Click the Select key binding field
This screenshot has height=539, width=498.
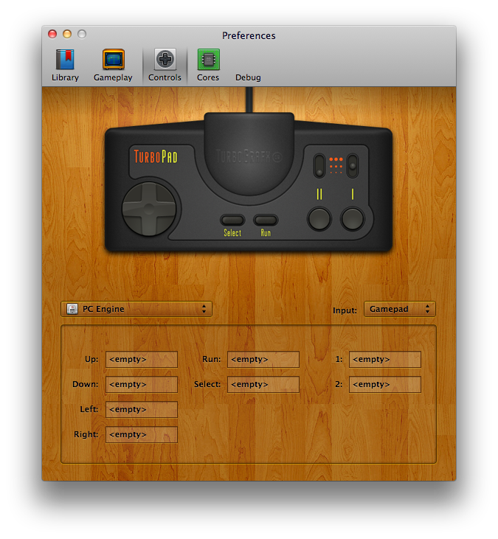click(x=263, y=384)
